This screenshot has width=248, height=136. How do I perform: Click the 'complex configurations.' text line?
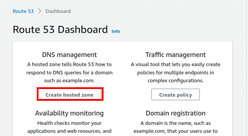point(176,80)
